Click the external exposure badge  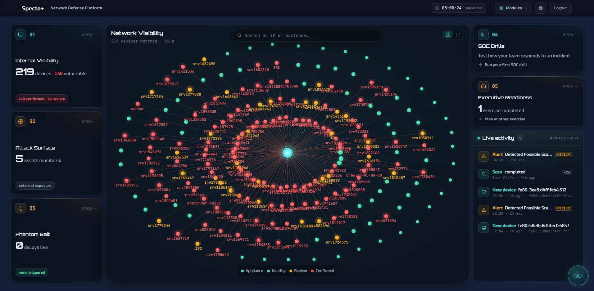click(x=35, y=186)
